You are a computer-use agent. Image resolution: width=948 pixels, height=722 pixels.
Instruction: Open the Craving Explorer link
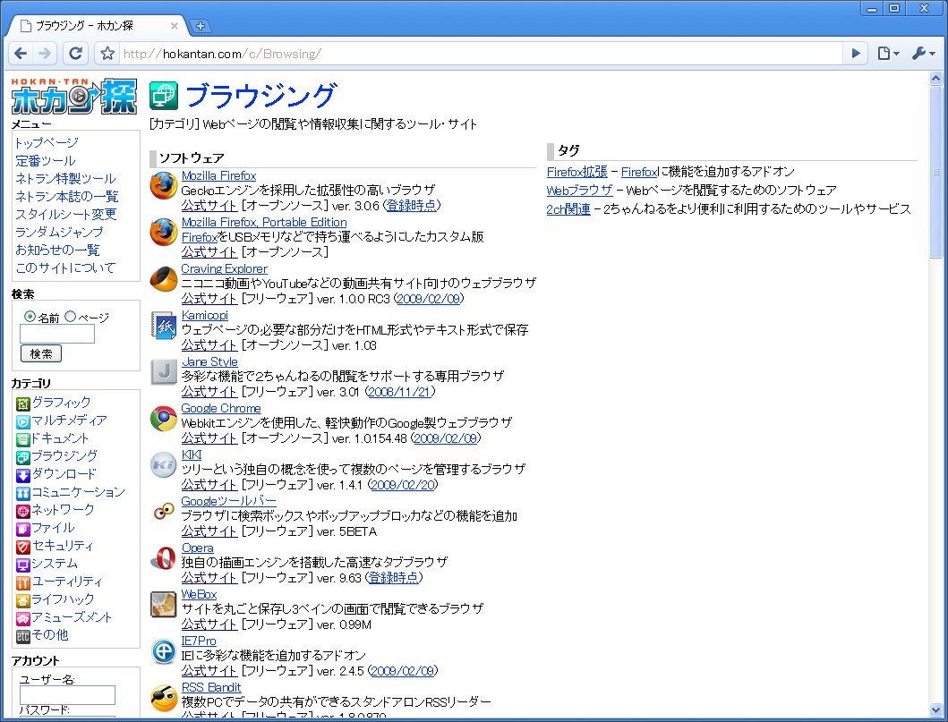225,269
